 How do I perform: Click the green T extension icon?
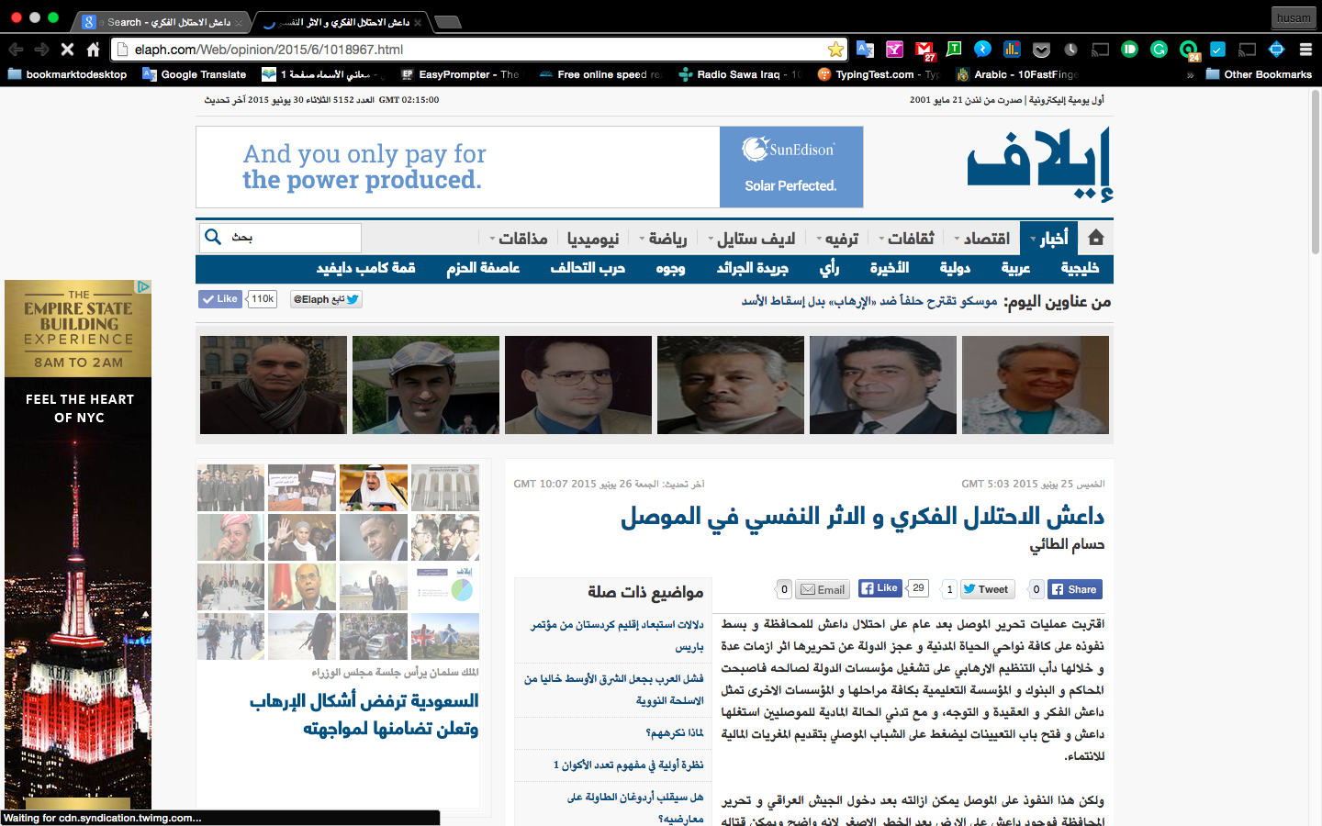[x=954, y=50]
